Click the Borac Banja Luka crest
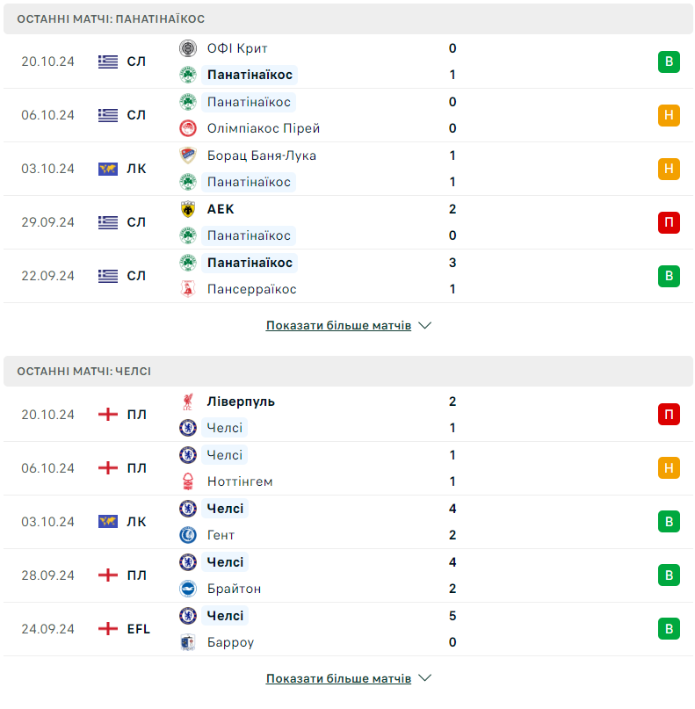The width and height of the screenshot is (695, 709). [x=187, y=156]
